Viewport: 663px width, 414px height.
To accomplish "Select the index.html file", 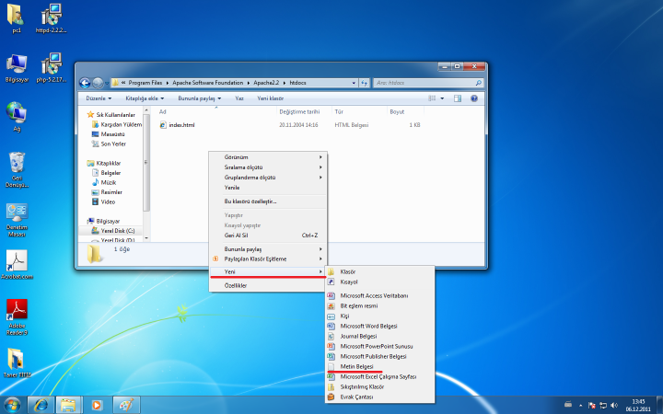I will pyautogui.click(x=180, y=124).
